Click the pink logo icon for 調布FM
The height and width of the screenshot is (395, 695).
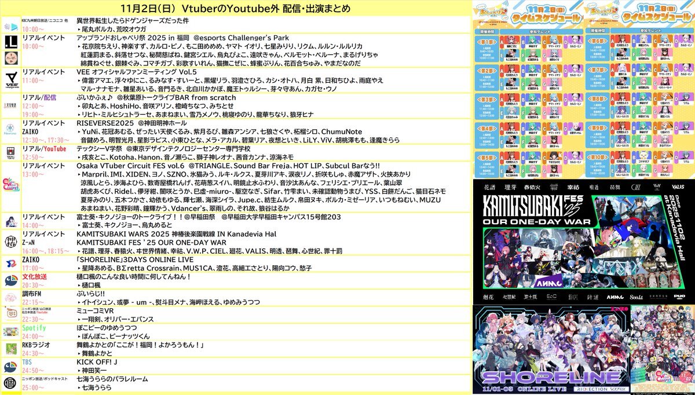[x=10, y=298]
